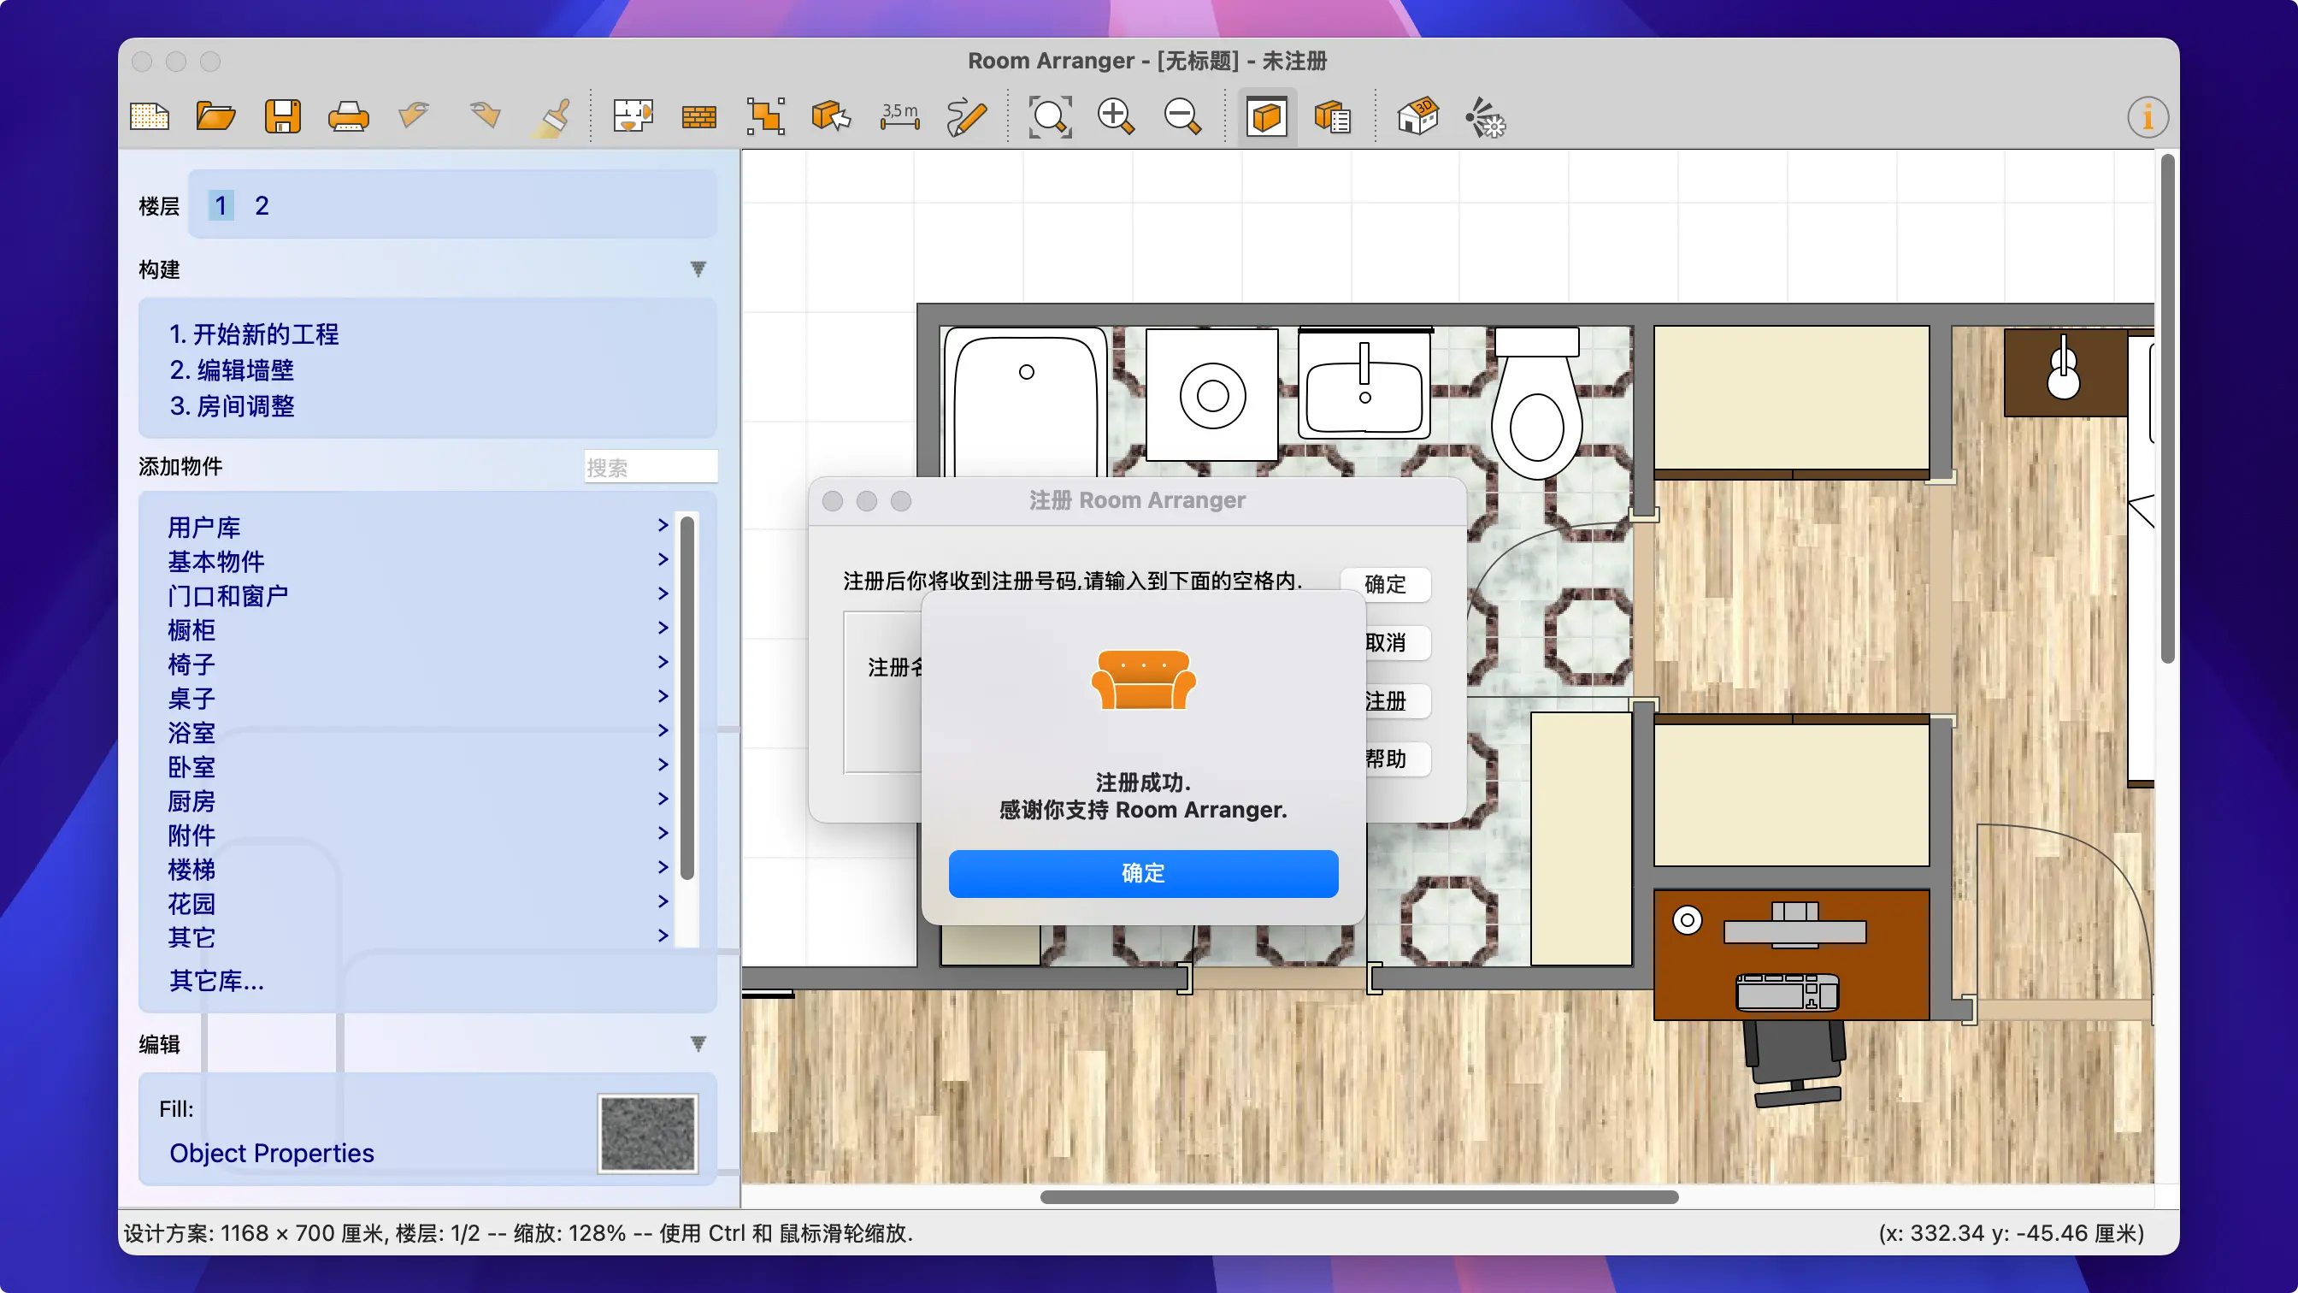Open the print icon in toolbar

[x=348, y=117]
